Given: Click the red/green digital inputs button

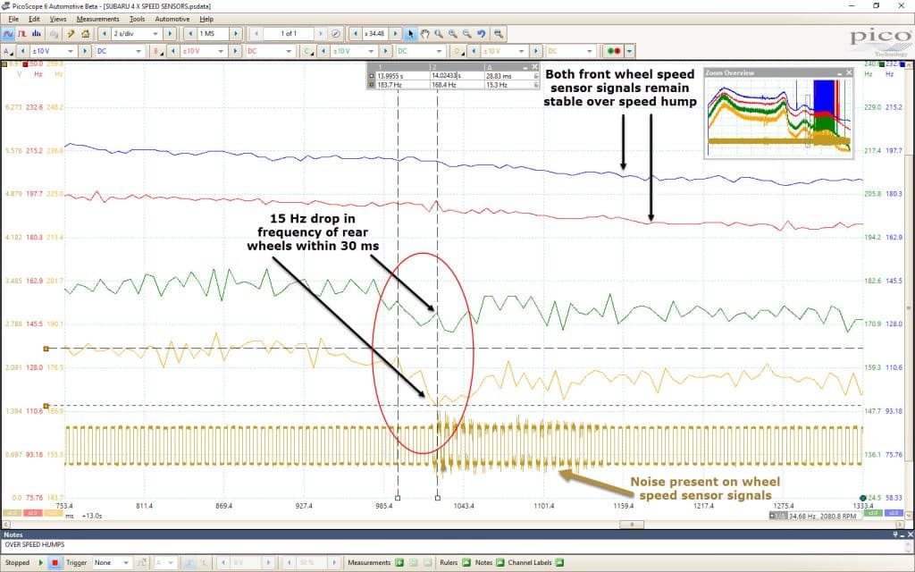Looking at the screenshot, I should click(x=615, y=51).
